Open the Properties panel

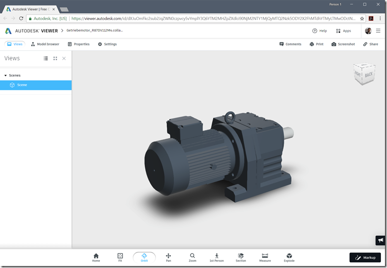[x=79, y=44]
